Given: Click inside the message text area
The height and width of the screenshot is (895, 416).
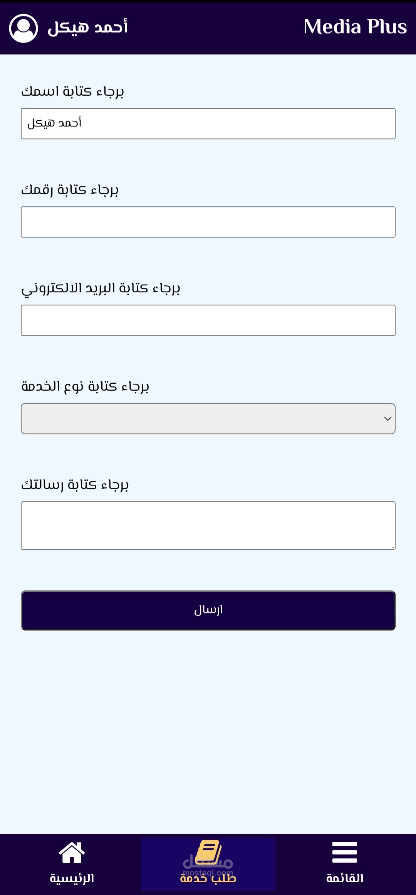Looking at the screenshot, I should click(x=208, y=525).
